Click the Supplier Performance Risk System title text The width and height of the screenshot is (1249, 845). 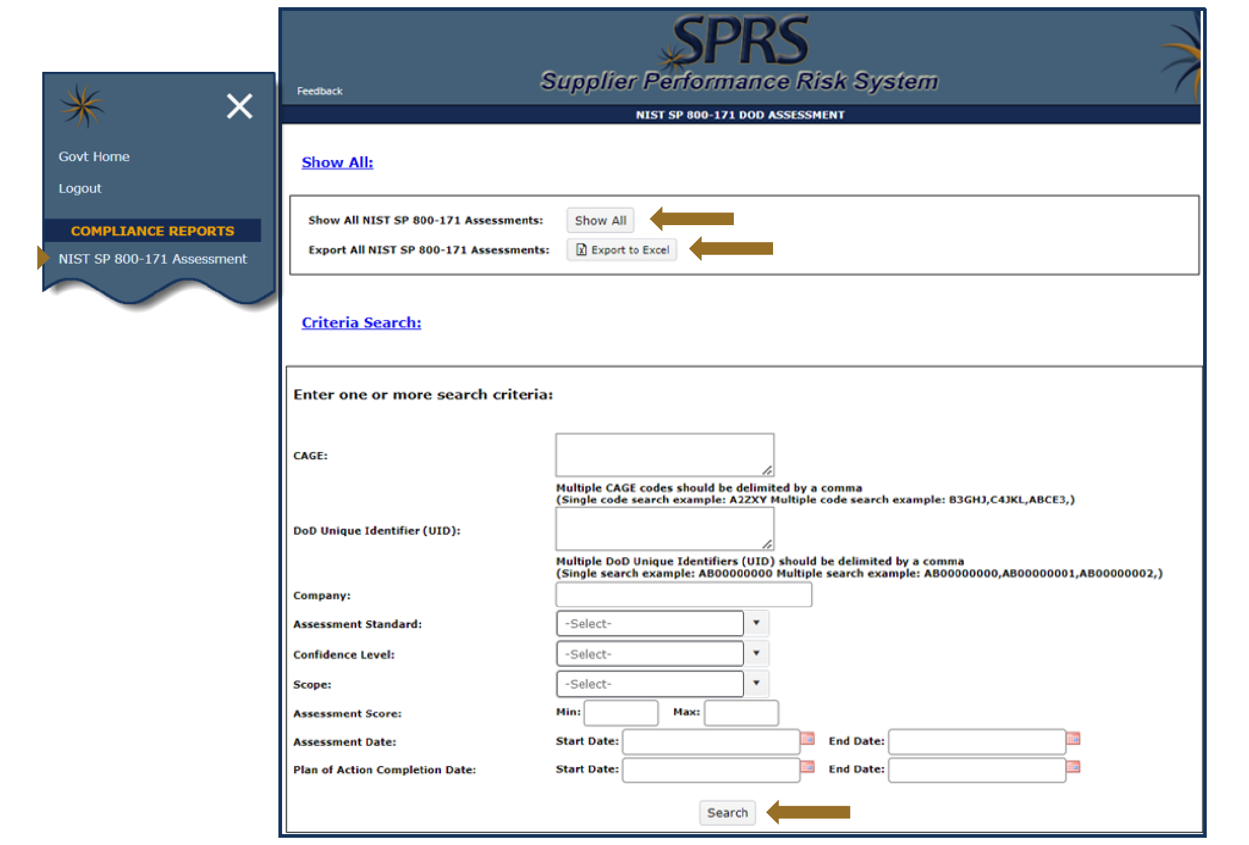click(x=739, y=81)
